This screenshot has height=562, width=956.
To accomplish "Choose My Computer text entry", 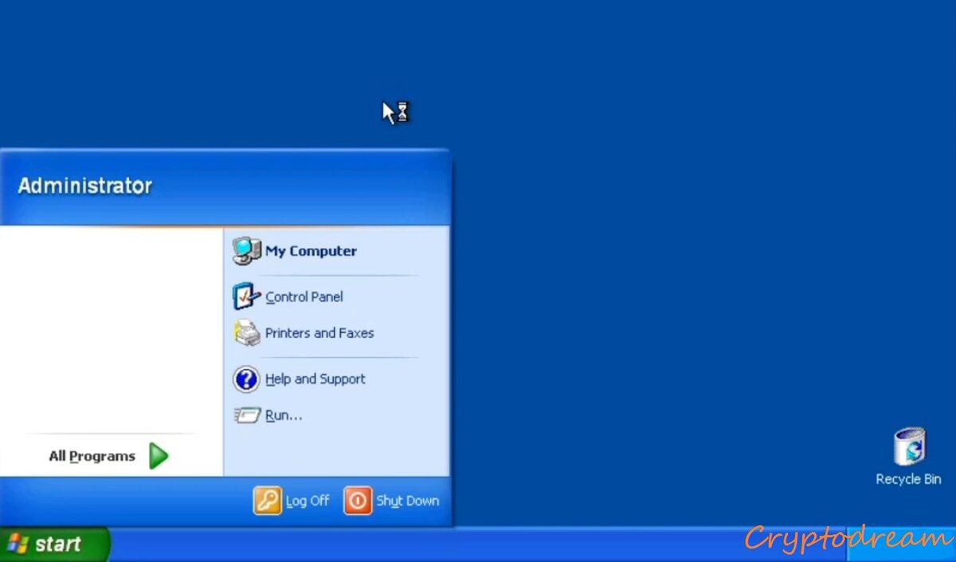I will [311, 250].
